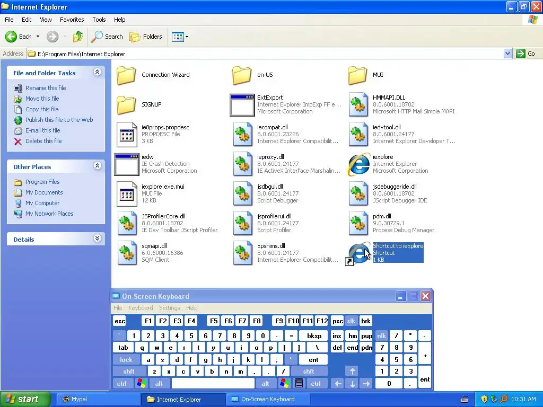The width and height of the screenshot is (543, 407).
Task: Toggle the nlk num lock key
Action: [381, 335]
